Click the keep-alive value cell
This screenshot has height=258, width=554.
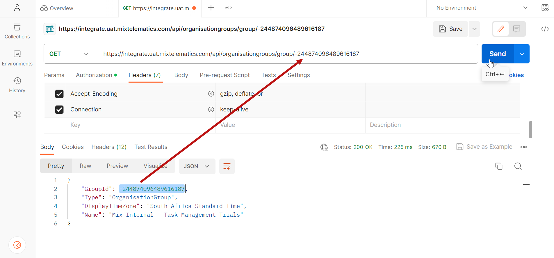[x=290, y=109]
